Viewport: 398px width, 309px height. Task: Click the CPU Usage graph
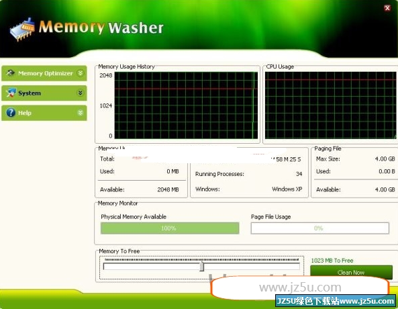coord(330,105)
